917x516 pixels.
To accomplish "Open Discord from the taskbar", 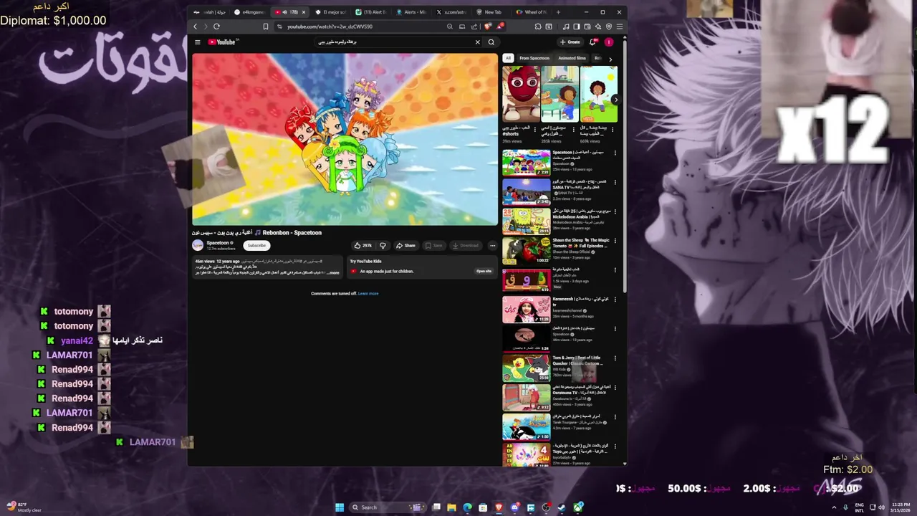I will [514, 507].
